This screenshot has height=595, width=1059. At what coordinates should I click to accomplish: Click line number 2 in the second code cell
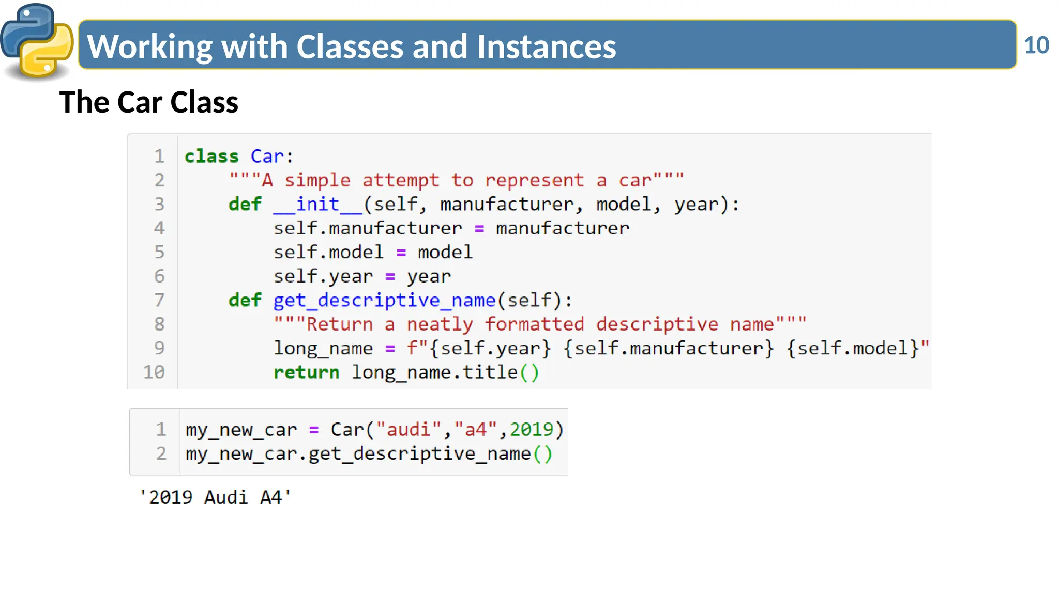[161, 453]
